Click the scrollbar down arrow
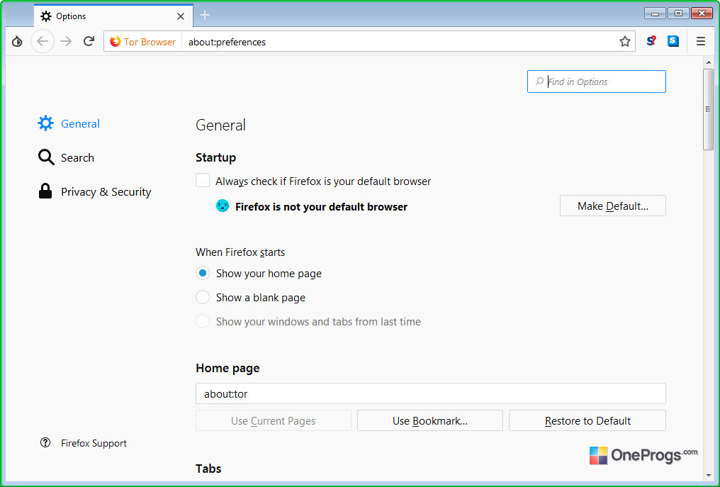This screenshot has width=720, height=487. (x=708, y=476)
